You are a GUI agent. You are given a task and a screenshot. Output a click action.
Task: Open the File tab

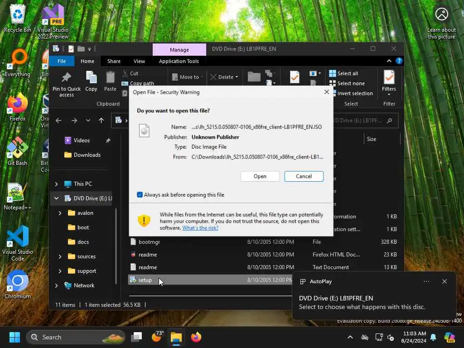[x=62, y=61]
